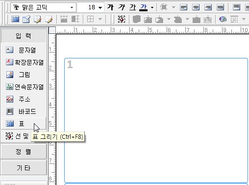Click the table properties edit icon
The height and width of the screenshot is (185, 249).
(26, 19)
